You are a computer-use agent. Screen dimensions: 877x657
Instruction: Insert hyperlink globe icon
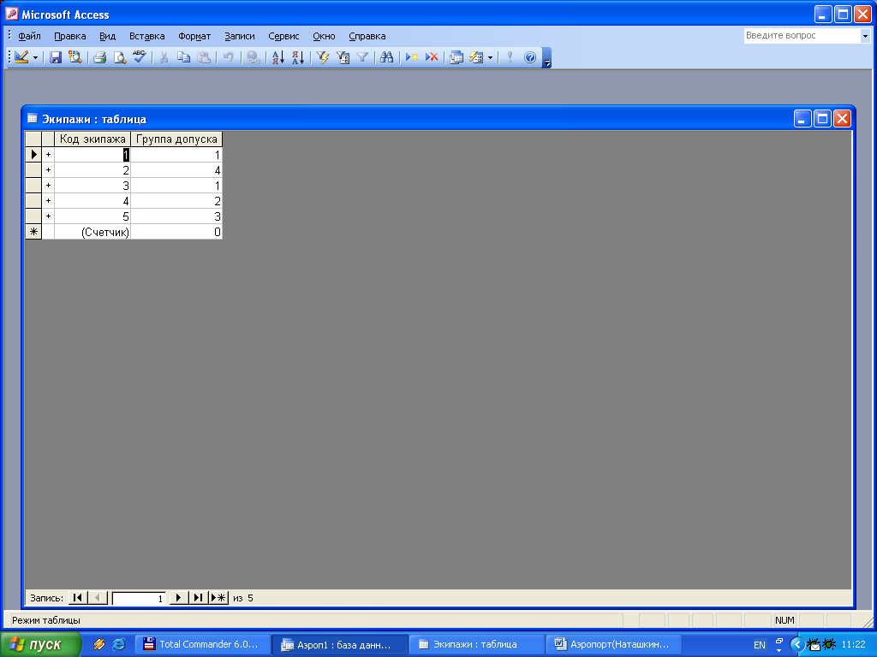coord(253,57)
